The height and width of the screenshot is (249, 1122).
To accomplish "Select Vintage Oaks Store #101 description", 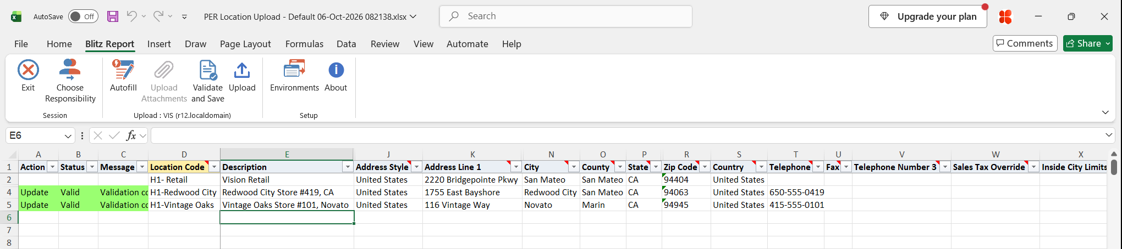I will [287, 205].
